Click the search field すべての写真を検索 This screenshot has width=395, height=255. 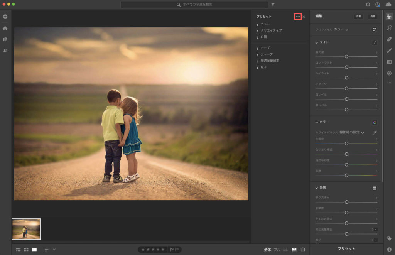pos(194,5)
